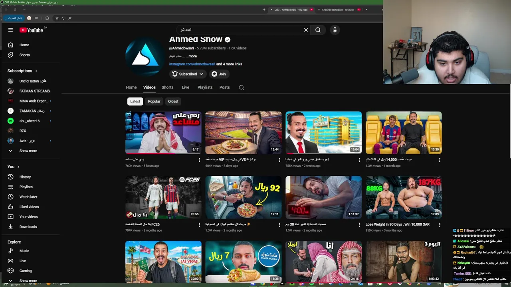
Task: Start voice search with the microphone icon
Action: (x=335, y=30)
